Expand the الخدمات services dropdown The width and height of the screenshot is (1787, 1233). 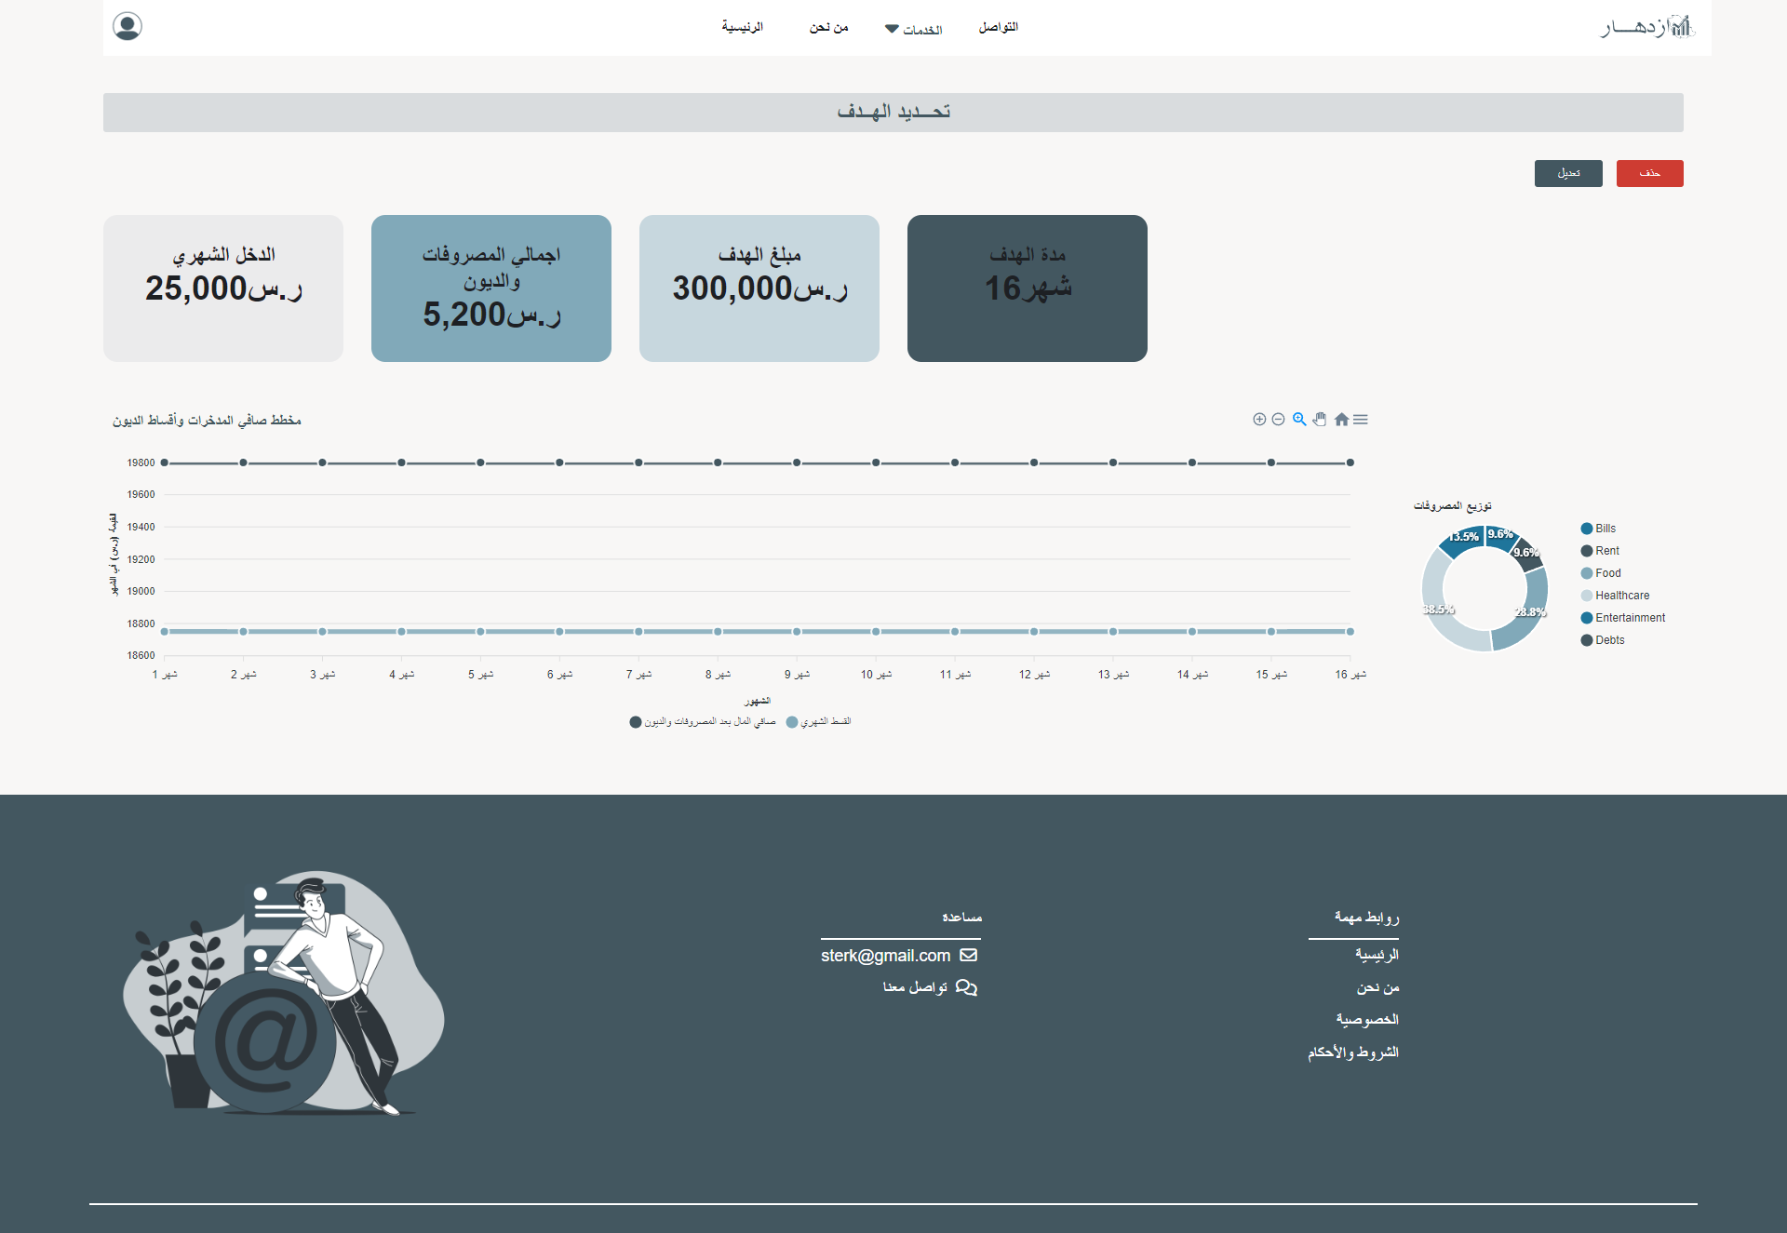914,30
